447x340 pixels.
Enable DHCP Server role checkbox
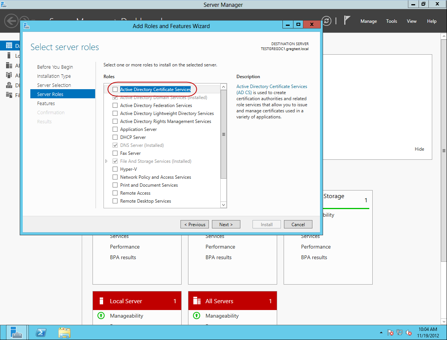tap(115, 137)
